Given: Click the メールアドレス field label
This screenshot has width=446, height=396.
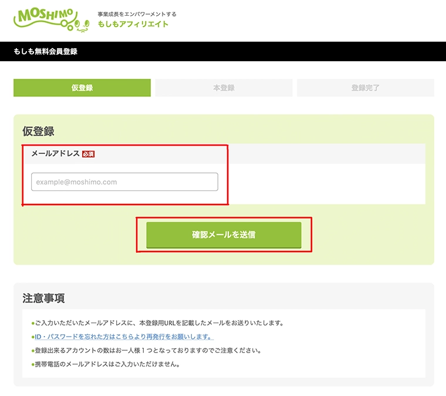Looking at the screenshot, I should [56, 153].
